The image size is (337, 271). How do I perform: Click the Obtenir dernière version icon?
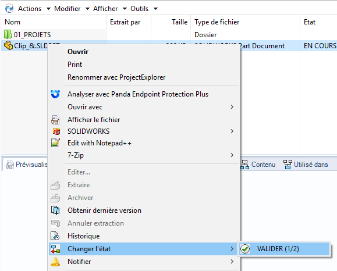pyautogui.click(x=55, y=211)
